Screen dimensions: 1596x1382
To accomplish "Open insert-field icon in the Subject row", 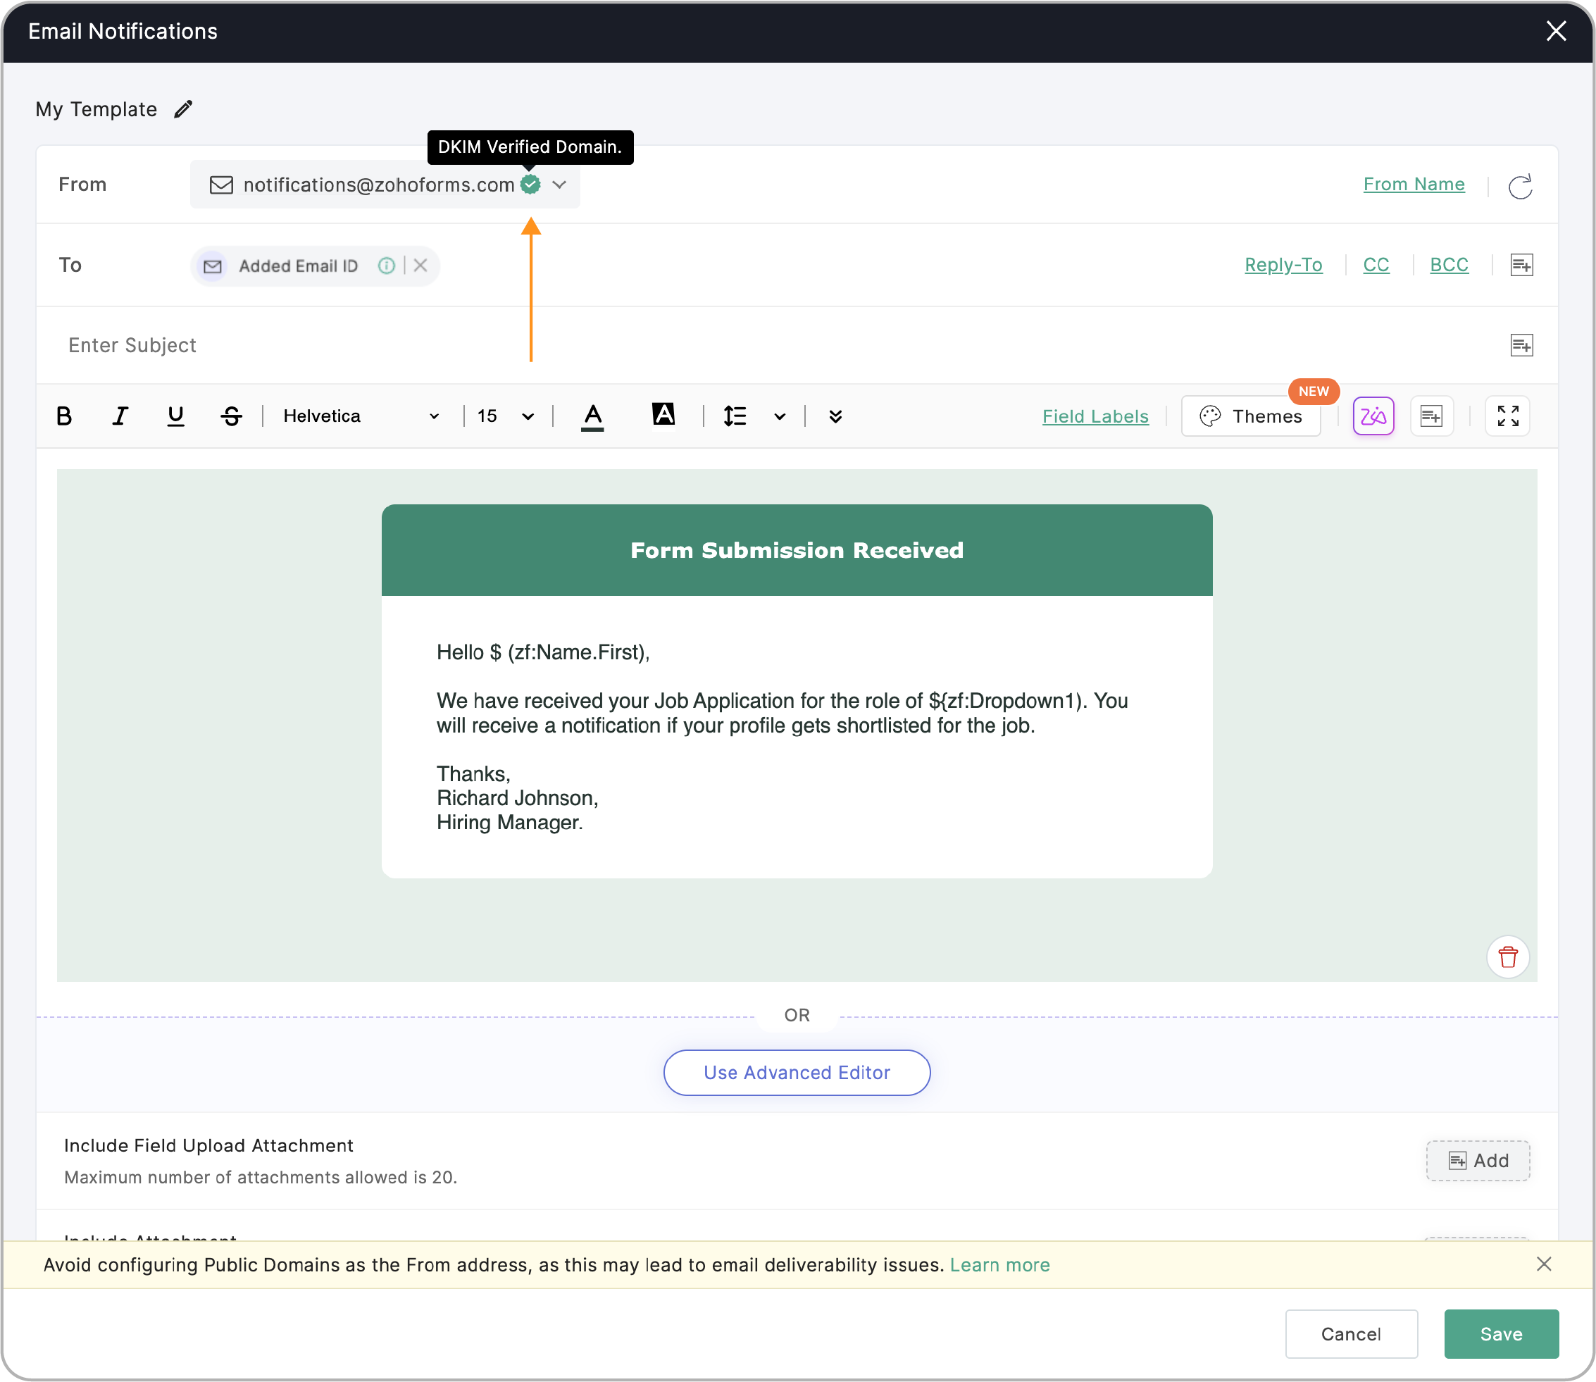I will (1521, 345).
